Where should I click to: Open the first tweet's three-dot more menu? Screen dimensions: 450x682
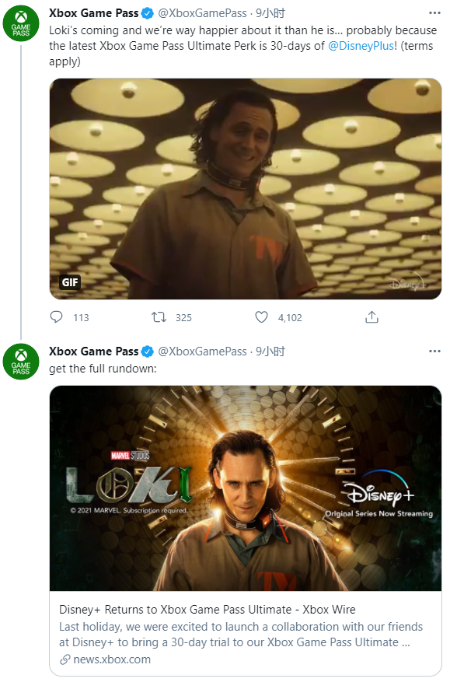(x=434, y=13)
